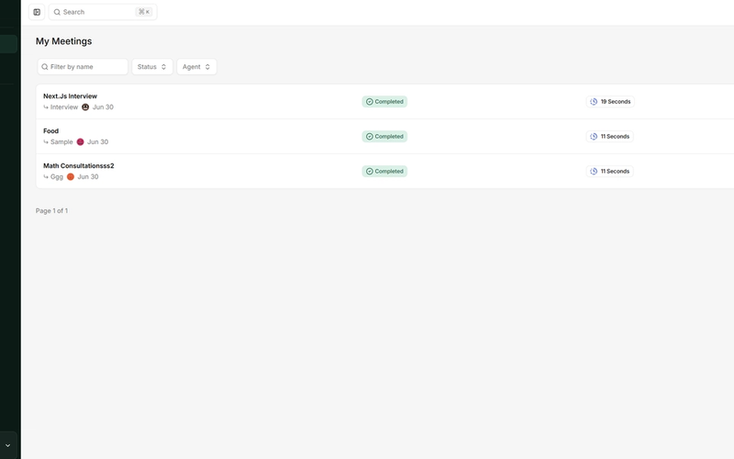Click the Sample agent name label
Viewport: 734px width, 459px height.
pos(61,142)
